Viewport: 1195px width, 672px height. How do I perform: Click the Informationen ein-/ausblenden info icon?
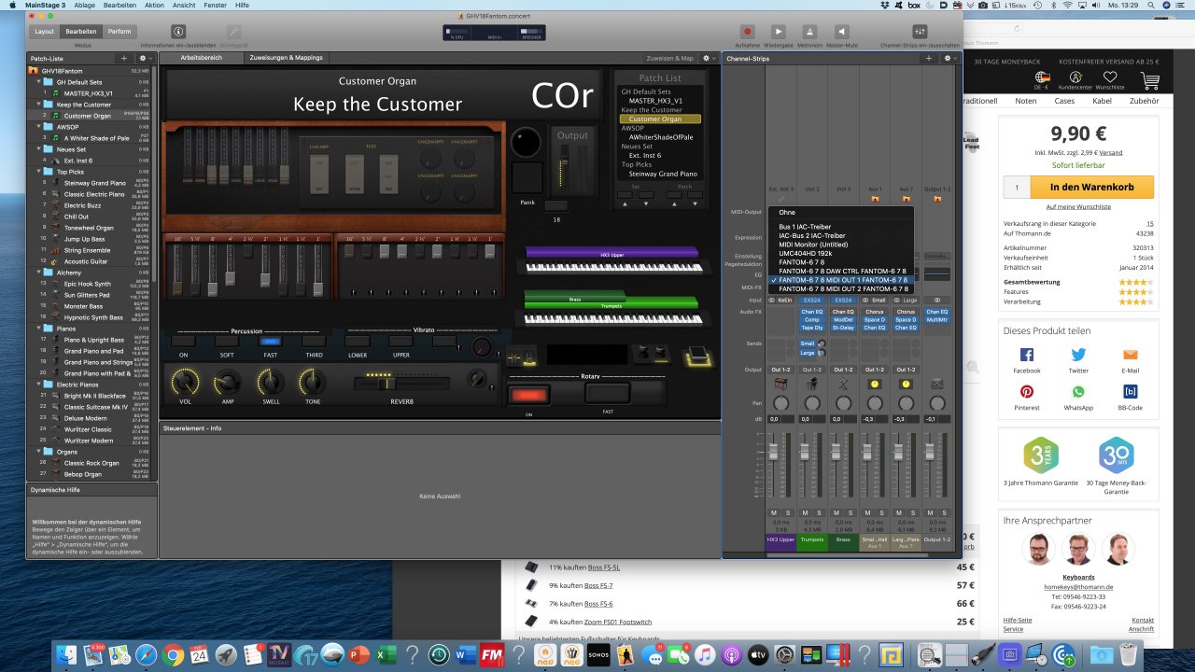point(178,31)
